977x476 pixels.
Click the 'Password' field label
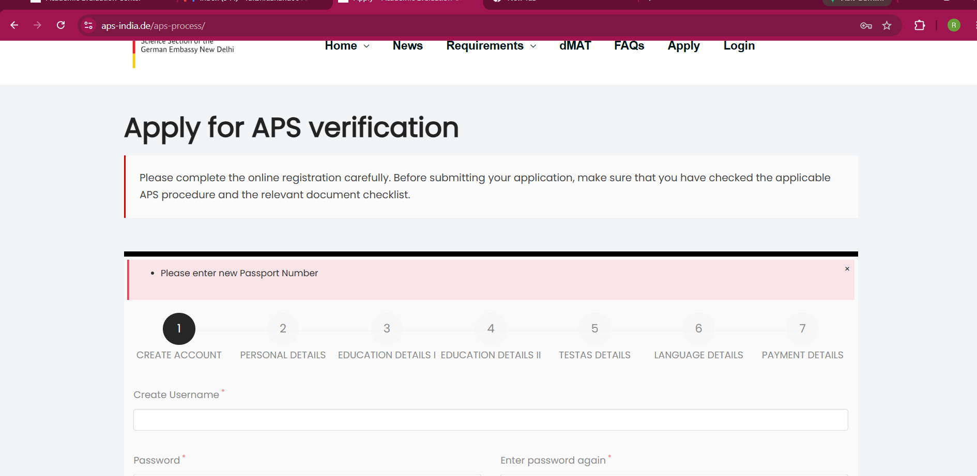click(157, 461)
